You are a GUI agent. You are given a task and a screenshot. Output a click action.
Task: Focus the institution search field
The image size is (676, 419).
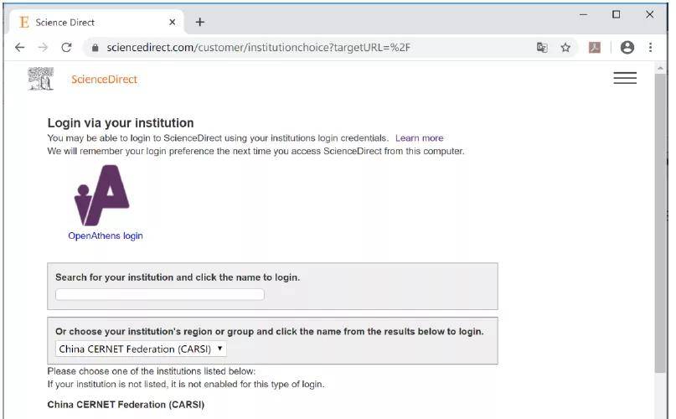pos(160,294)
